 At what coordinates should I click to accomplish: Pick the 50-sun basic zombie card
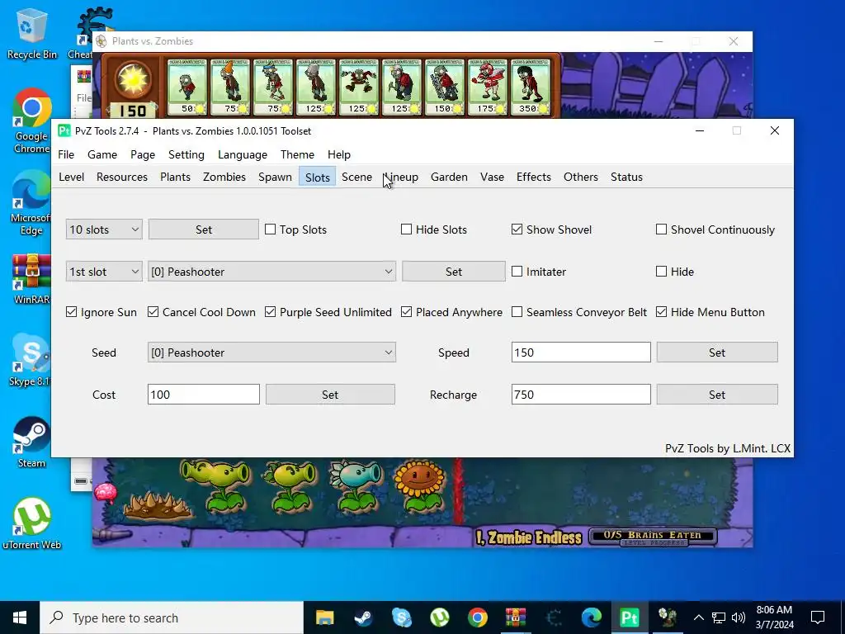(x=187, y=88)
